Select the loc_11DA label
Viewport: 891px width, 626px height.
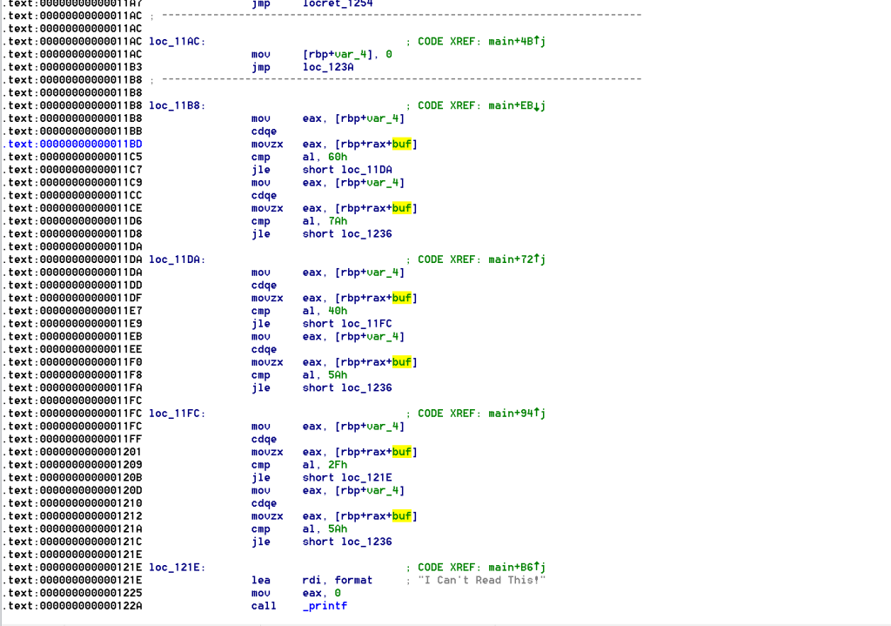[173, 259]
